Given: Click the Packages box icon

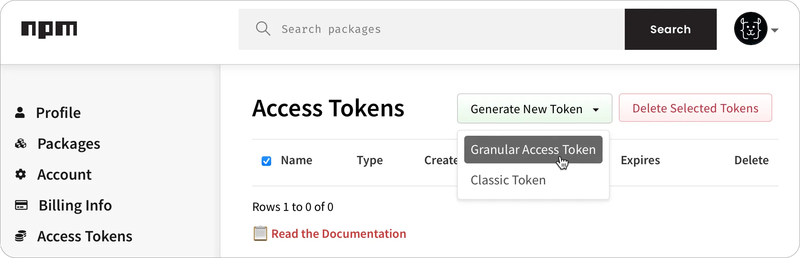Looking at the screenshot, I should pos(21,143).
